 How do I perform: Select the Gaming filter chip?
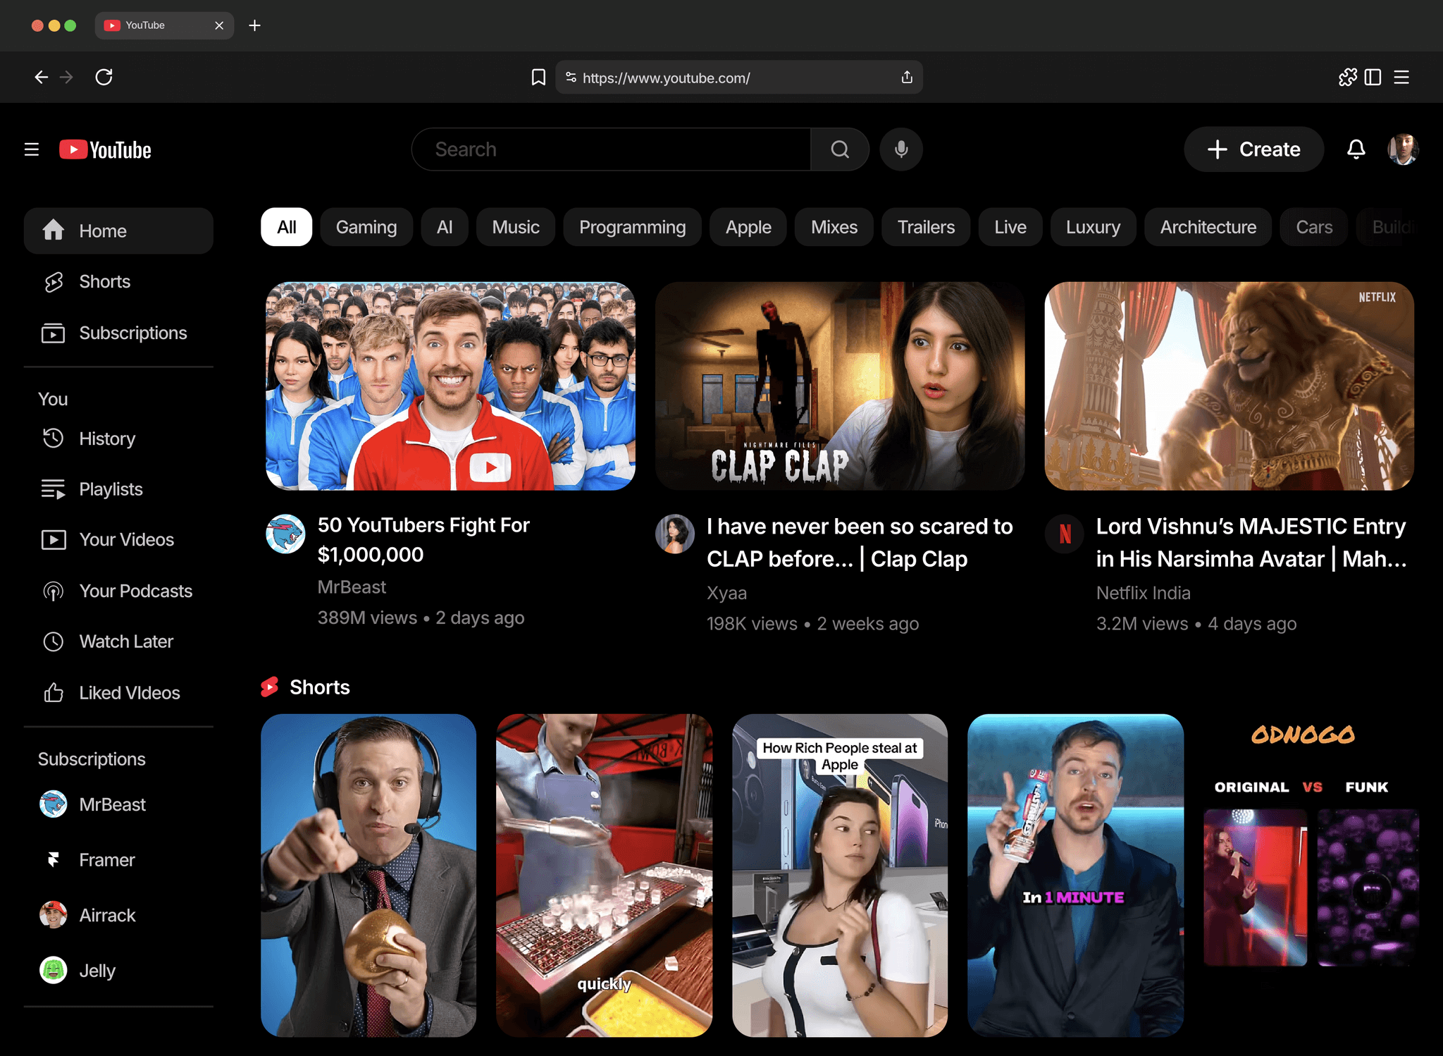(x=366, y=227)
